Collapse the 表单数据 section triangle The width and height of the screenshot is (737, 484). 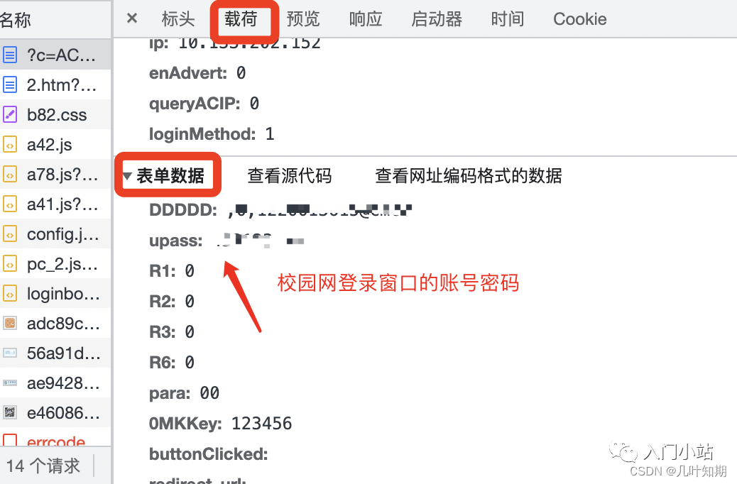127,176
